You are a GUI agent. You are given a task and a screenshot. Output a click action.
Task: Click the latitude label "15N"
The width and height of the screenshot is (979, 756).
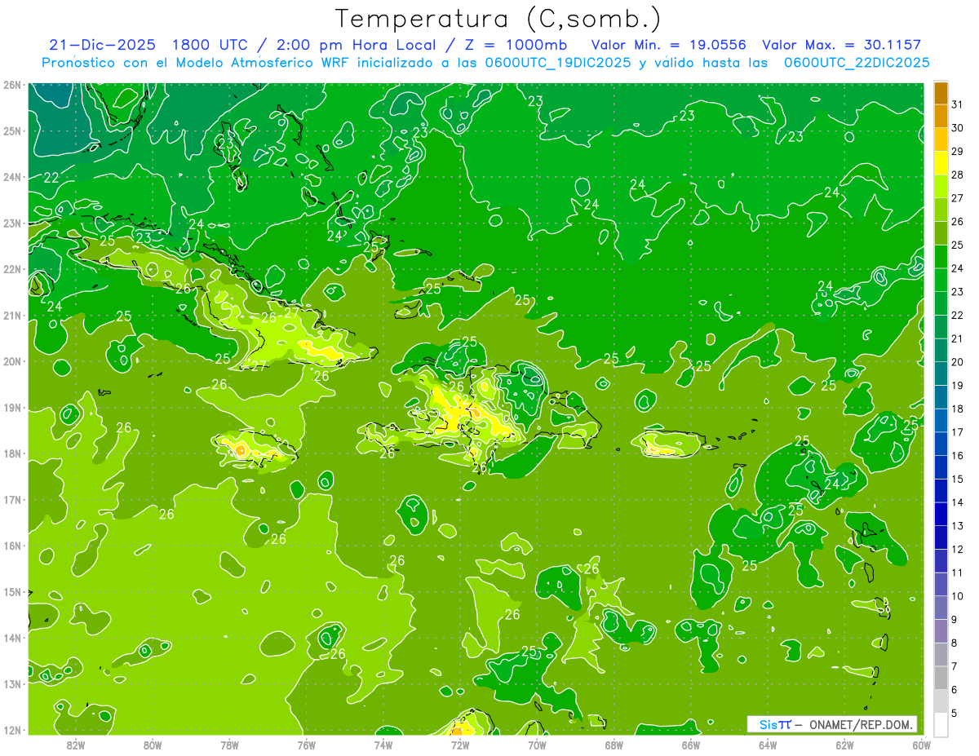(12, 592)
